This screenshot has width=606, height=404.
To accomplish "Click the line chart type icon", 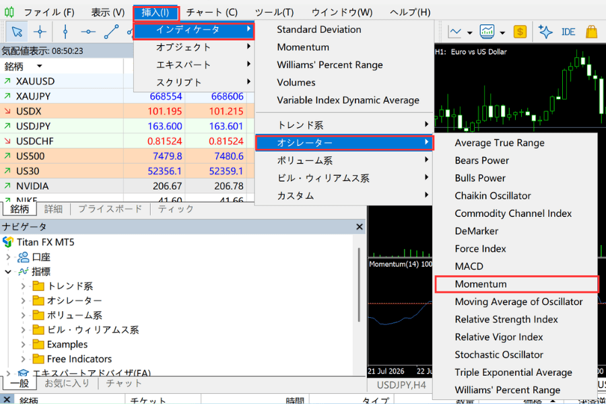I will pyautogui.click(x=454, y=32).
